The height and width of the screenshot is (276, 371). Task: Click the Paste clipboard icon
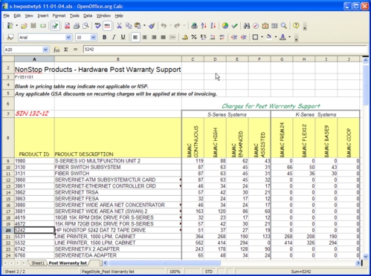click(x=138, y=26)
